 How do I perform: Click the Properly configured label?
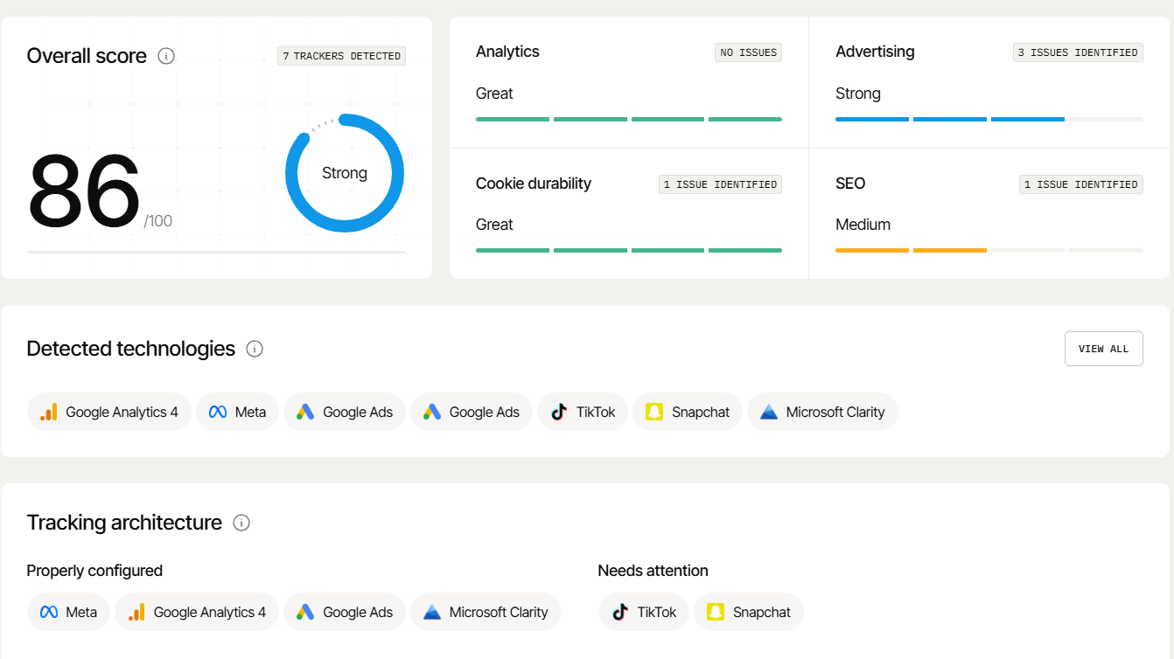[x=94, y=571]
